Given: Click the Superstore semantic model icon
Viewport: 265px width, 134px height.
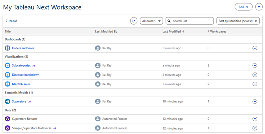Looking at the screenshot, I should tap(8, 102).
